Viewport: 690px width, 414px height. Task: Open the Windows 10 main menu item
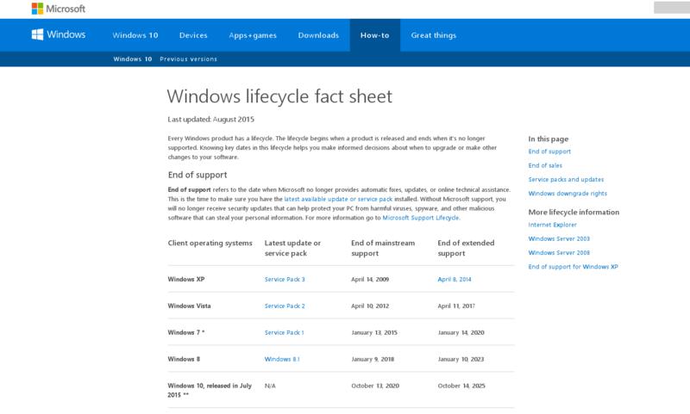point(135,35)
